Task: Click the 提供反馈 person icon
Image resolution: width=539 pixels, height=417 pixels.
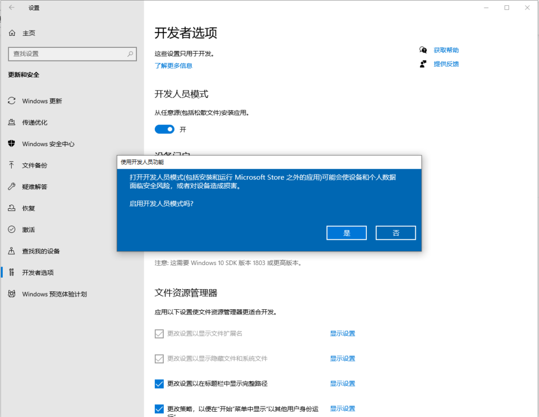Action: (x=423, y=64)
